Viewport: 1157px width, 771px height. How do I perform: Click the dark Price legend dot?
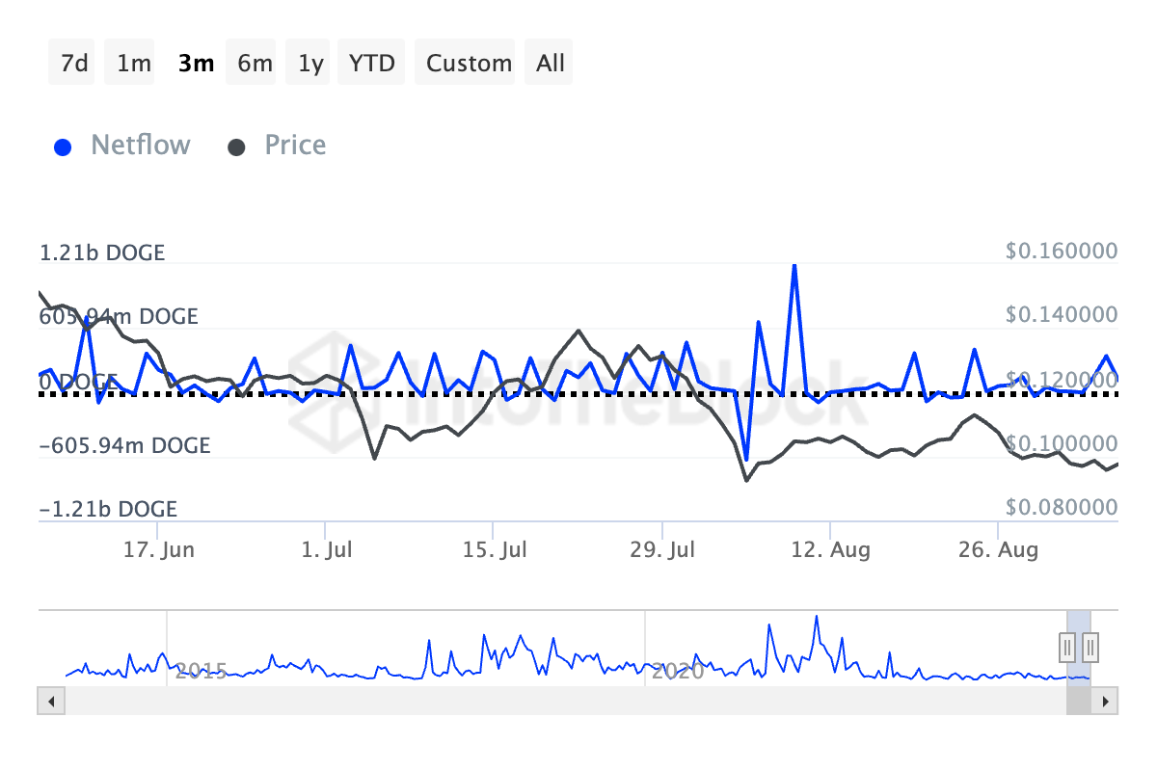click(237, 147)
